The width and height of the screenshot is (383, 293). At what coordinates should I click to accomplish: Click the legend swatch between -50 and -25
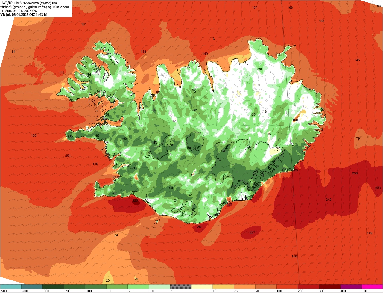pos(117,286)
